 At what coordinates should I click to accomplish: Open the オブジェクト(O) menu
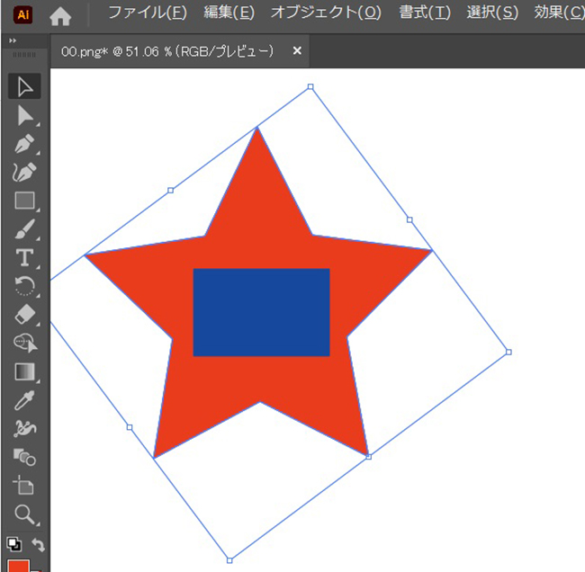coord(326,13)
